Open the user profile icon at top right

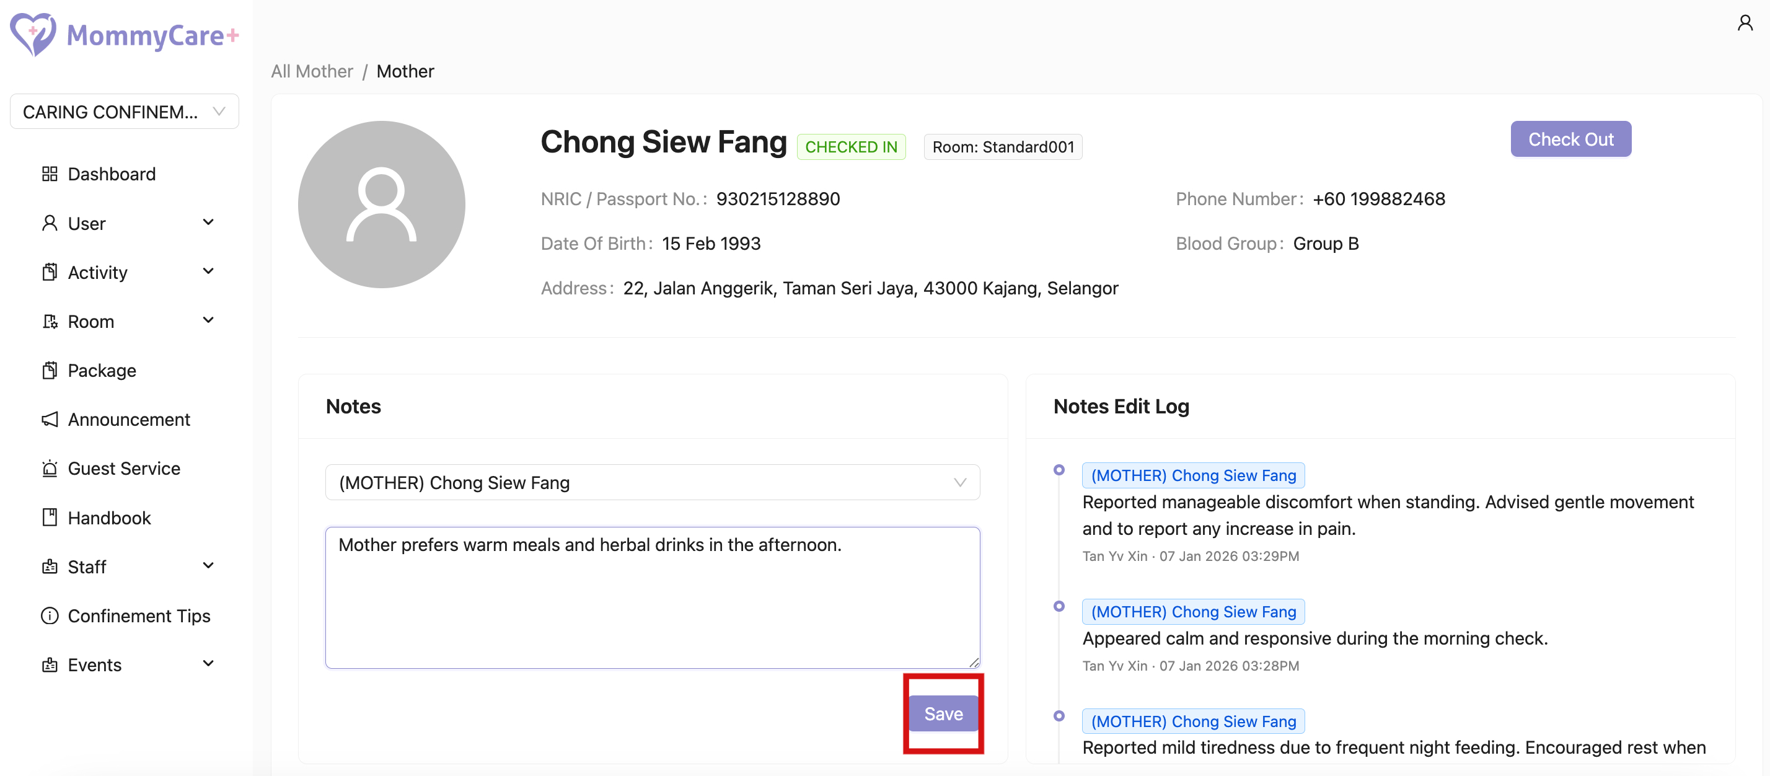[x=1745, y=24]
